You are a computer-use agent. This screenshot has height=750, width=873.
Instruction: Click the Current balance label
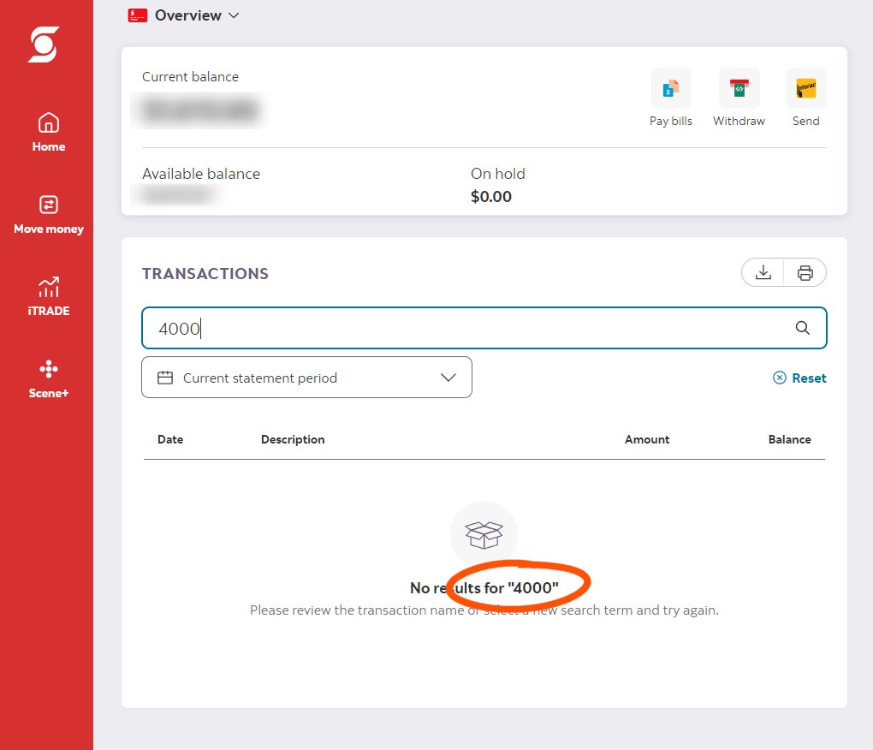(x=190, y=77)
